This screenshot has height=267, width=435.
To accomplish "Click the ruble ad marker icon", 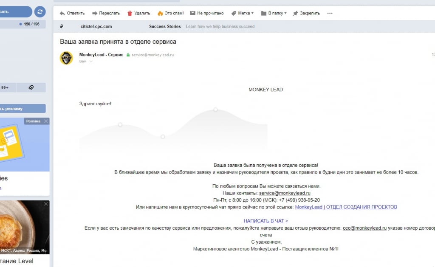I will click(x=62, y=26).
